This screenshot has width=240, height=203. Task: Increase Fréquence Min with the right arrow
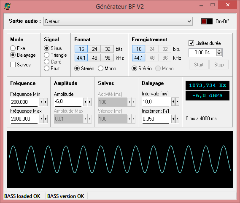coord(46,102)
